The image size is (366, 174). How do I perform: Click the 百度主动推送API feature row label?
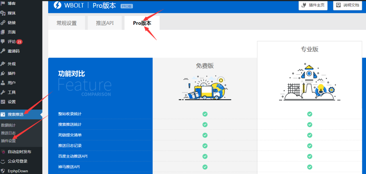click(x=73, y=156)
